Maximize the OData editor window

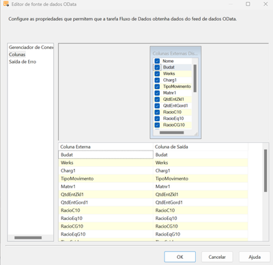tap(248, 4)
